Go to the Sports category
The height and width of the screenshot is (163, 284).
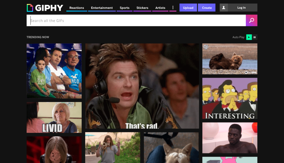pos(125,8)
